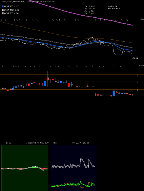This screenshot has height=191, width=144.
Task: Click the Pre V: 0.02 M text
Action: point(114,9)
